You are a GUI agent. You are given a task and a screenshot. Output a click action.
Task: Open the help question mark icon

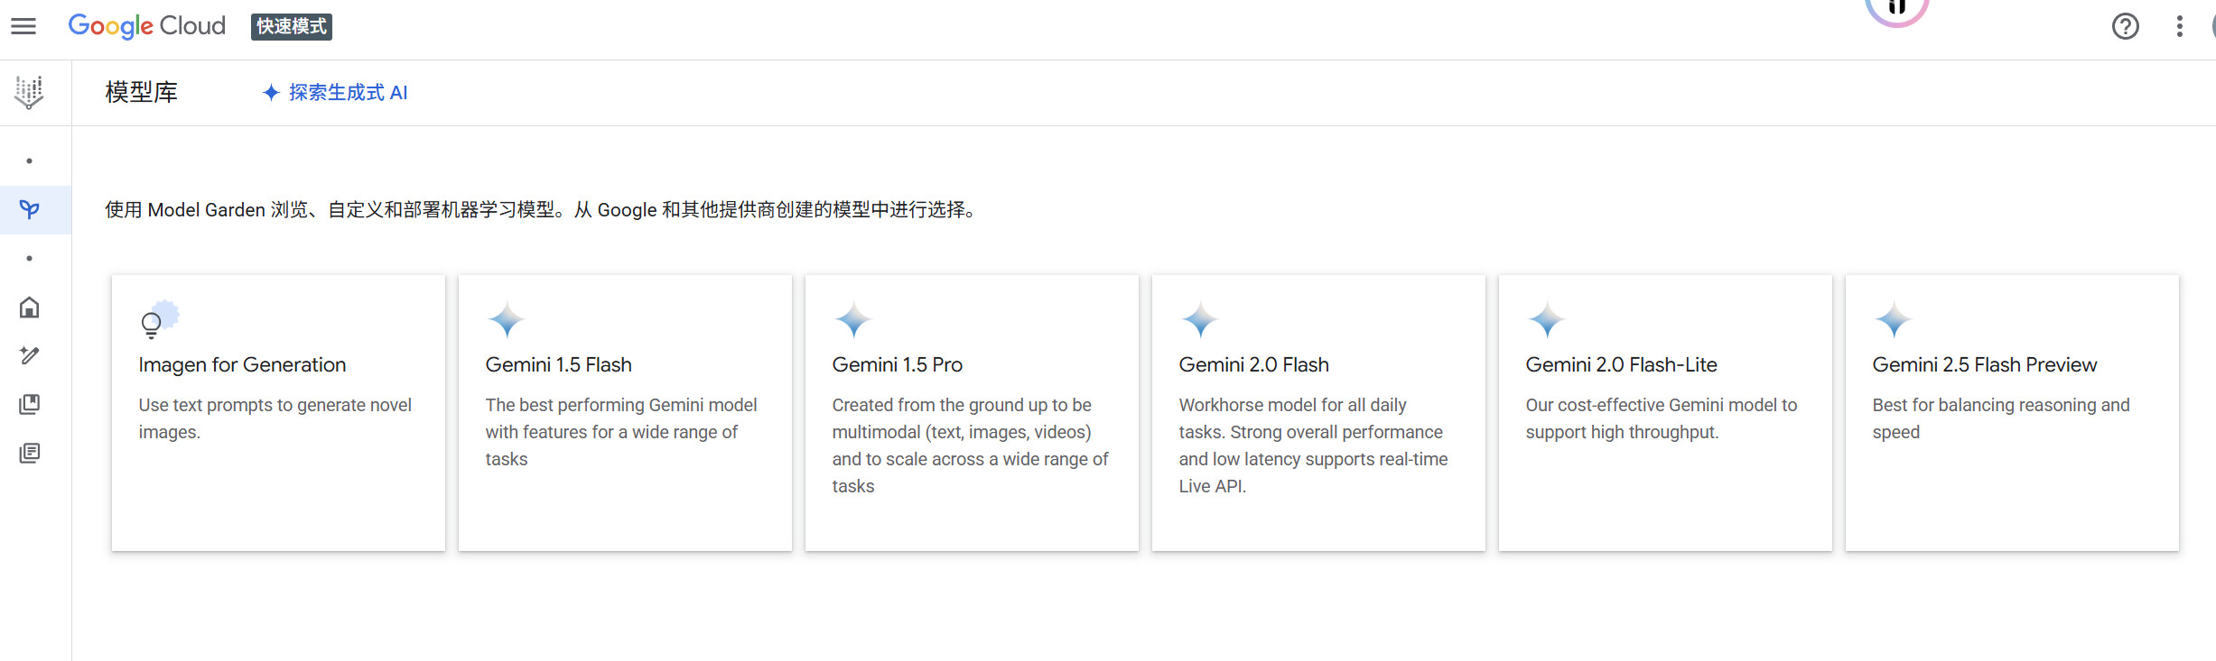coord(2125,26)
